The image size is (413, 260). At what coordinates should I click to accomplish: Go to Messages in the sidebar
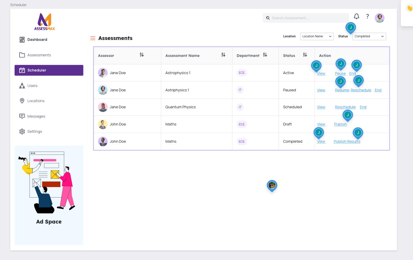pos(36,116)
